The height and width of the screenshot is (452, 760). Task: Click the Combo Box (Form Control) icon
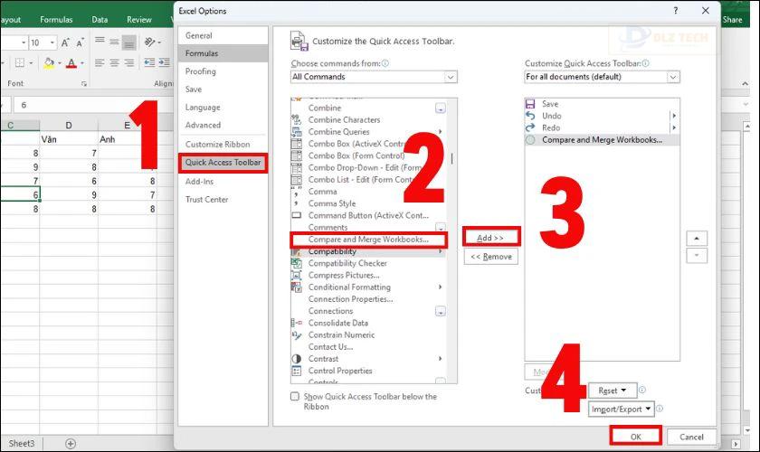[296, 155]
